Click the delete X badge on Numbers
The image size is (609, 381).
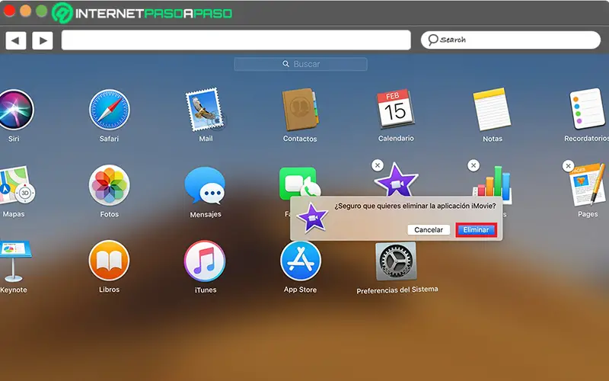pyautogui.click(x=473, y=165)
